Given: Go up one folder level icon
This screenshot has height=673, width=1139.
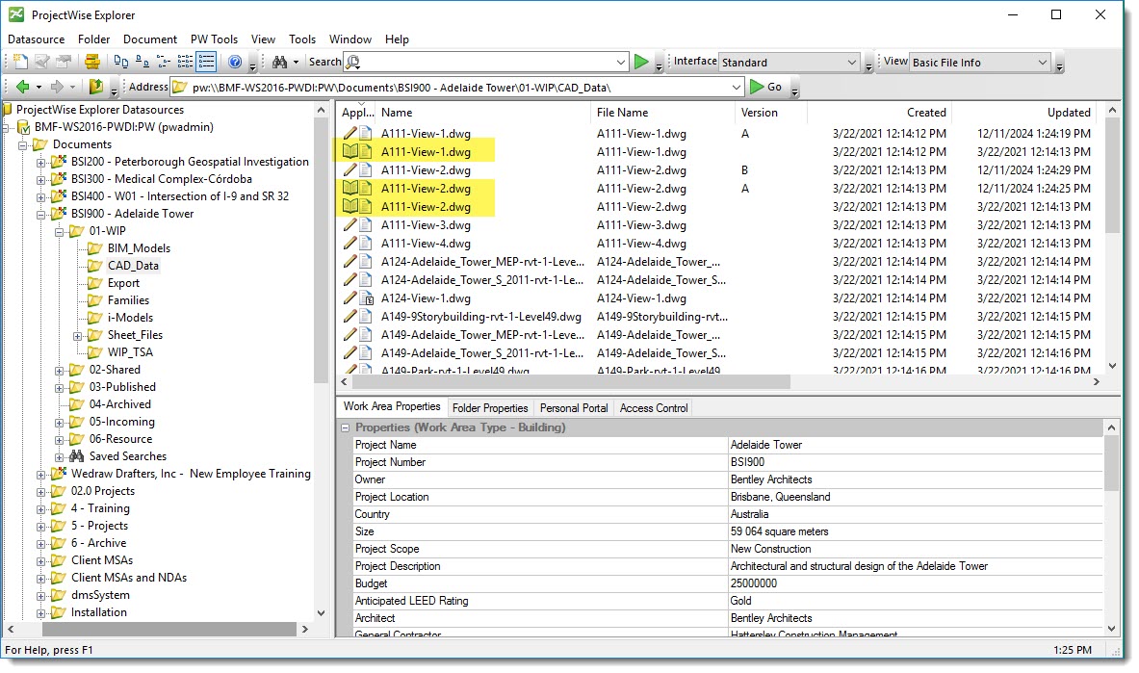Looking at the screenshot, I should pos(96,88).
